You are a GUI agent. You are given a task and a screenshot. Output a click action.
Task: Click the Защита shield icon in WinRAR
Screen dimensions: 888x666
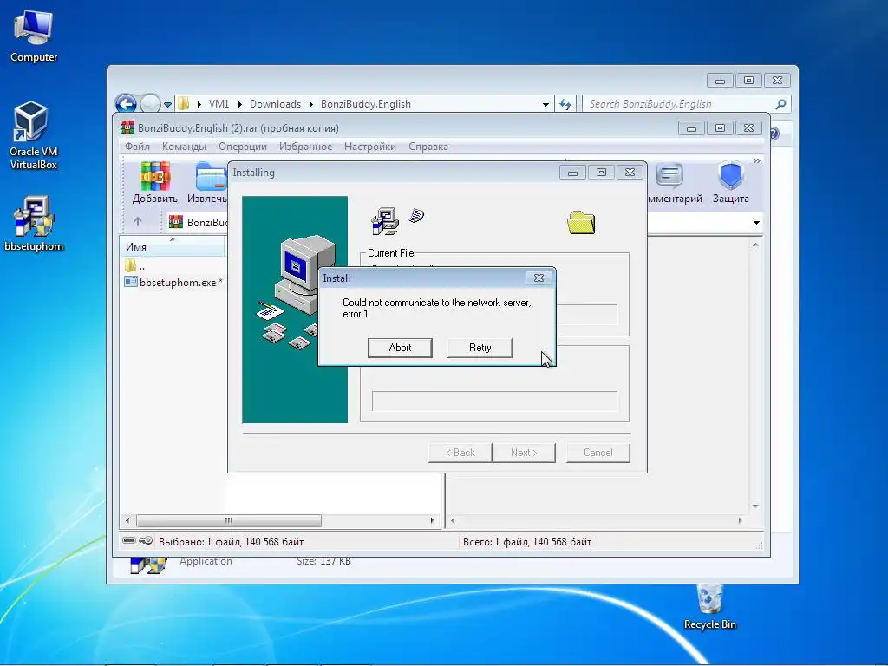(x=730, y=182)
